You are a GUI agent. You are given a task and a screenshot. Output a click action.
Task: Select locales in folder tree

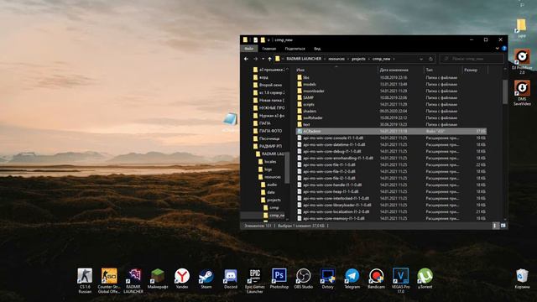(267, 161)
